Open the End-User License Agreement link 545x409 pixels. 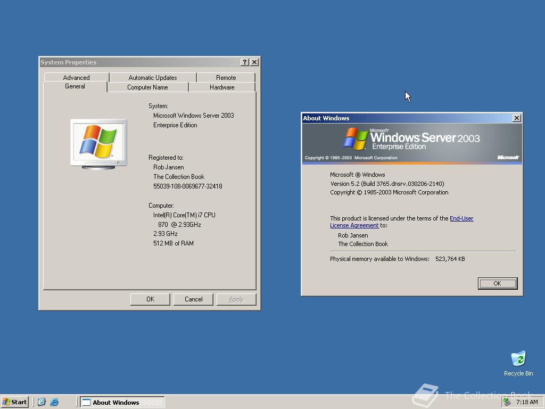coord(402,222)
